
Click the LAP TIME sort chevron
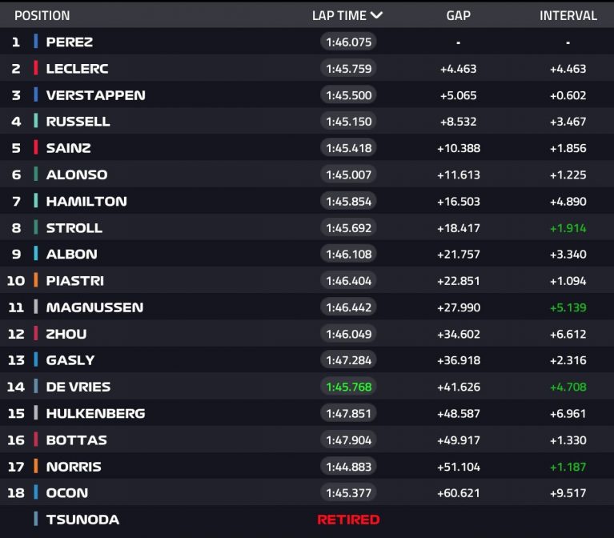pos(376,15)
